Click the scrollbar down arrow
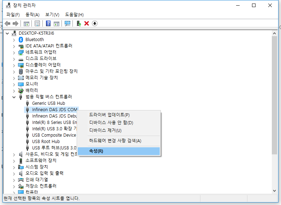The height and width of the screenshot is (205, 281). (274, 190)
